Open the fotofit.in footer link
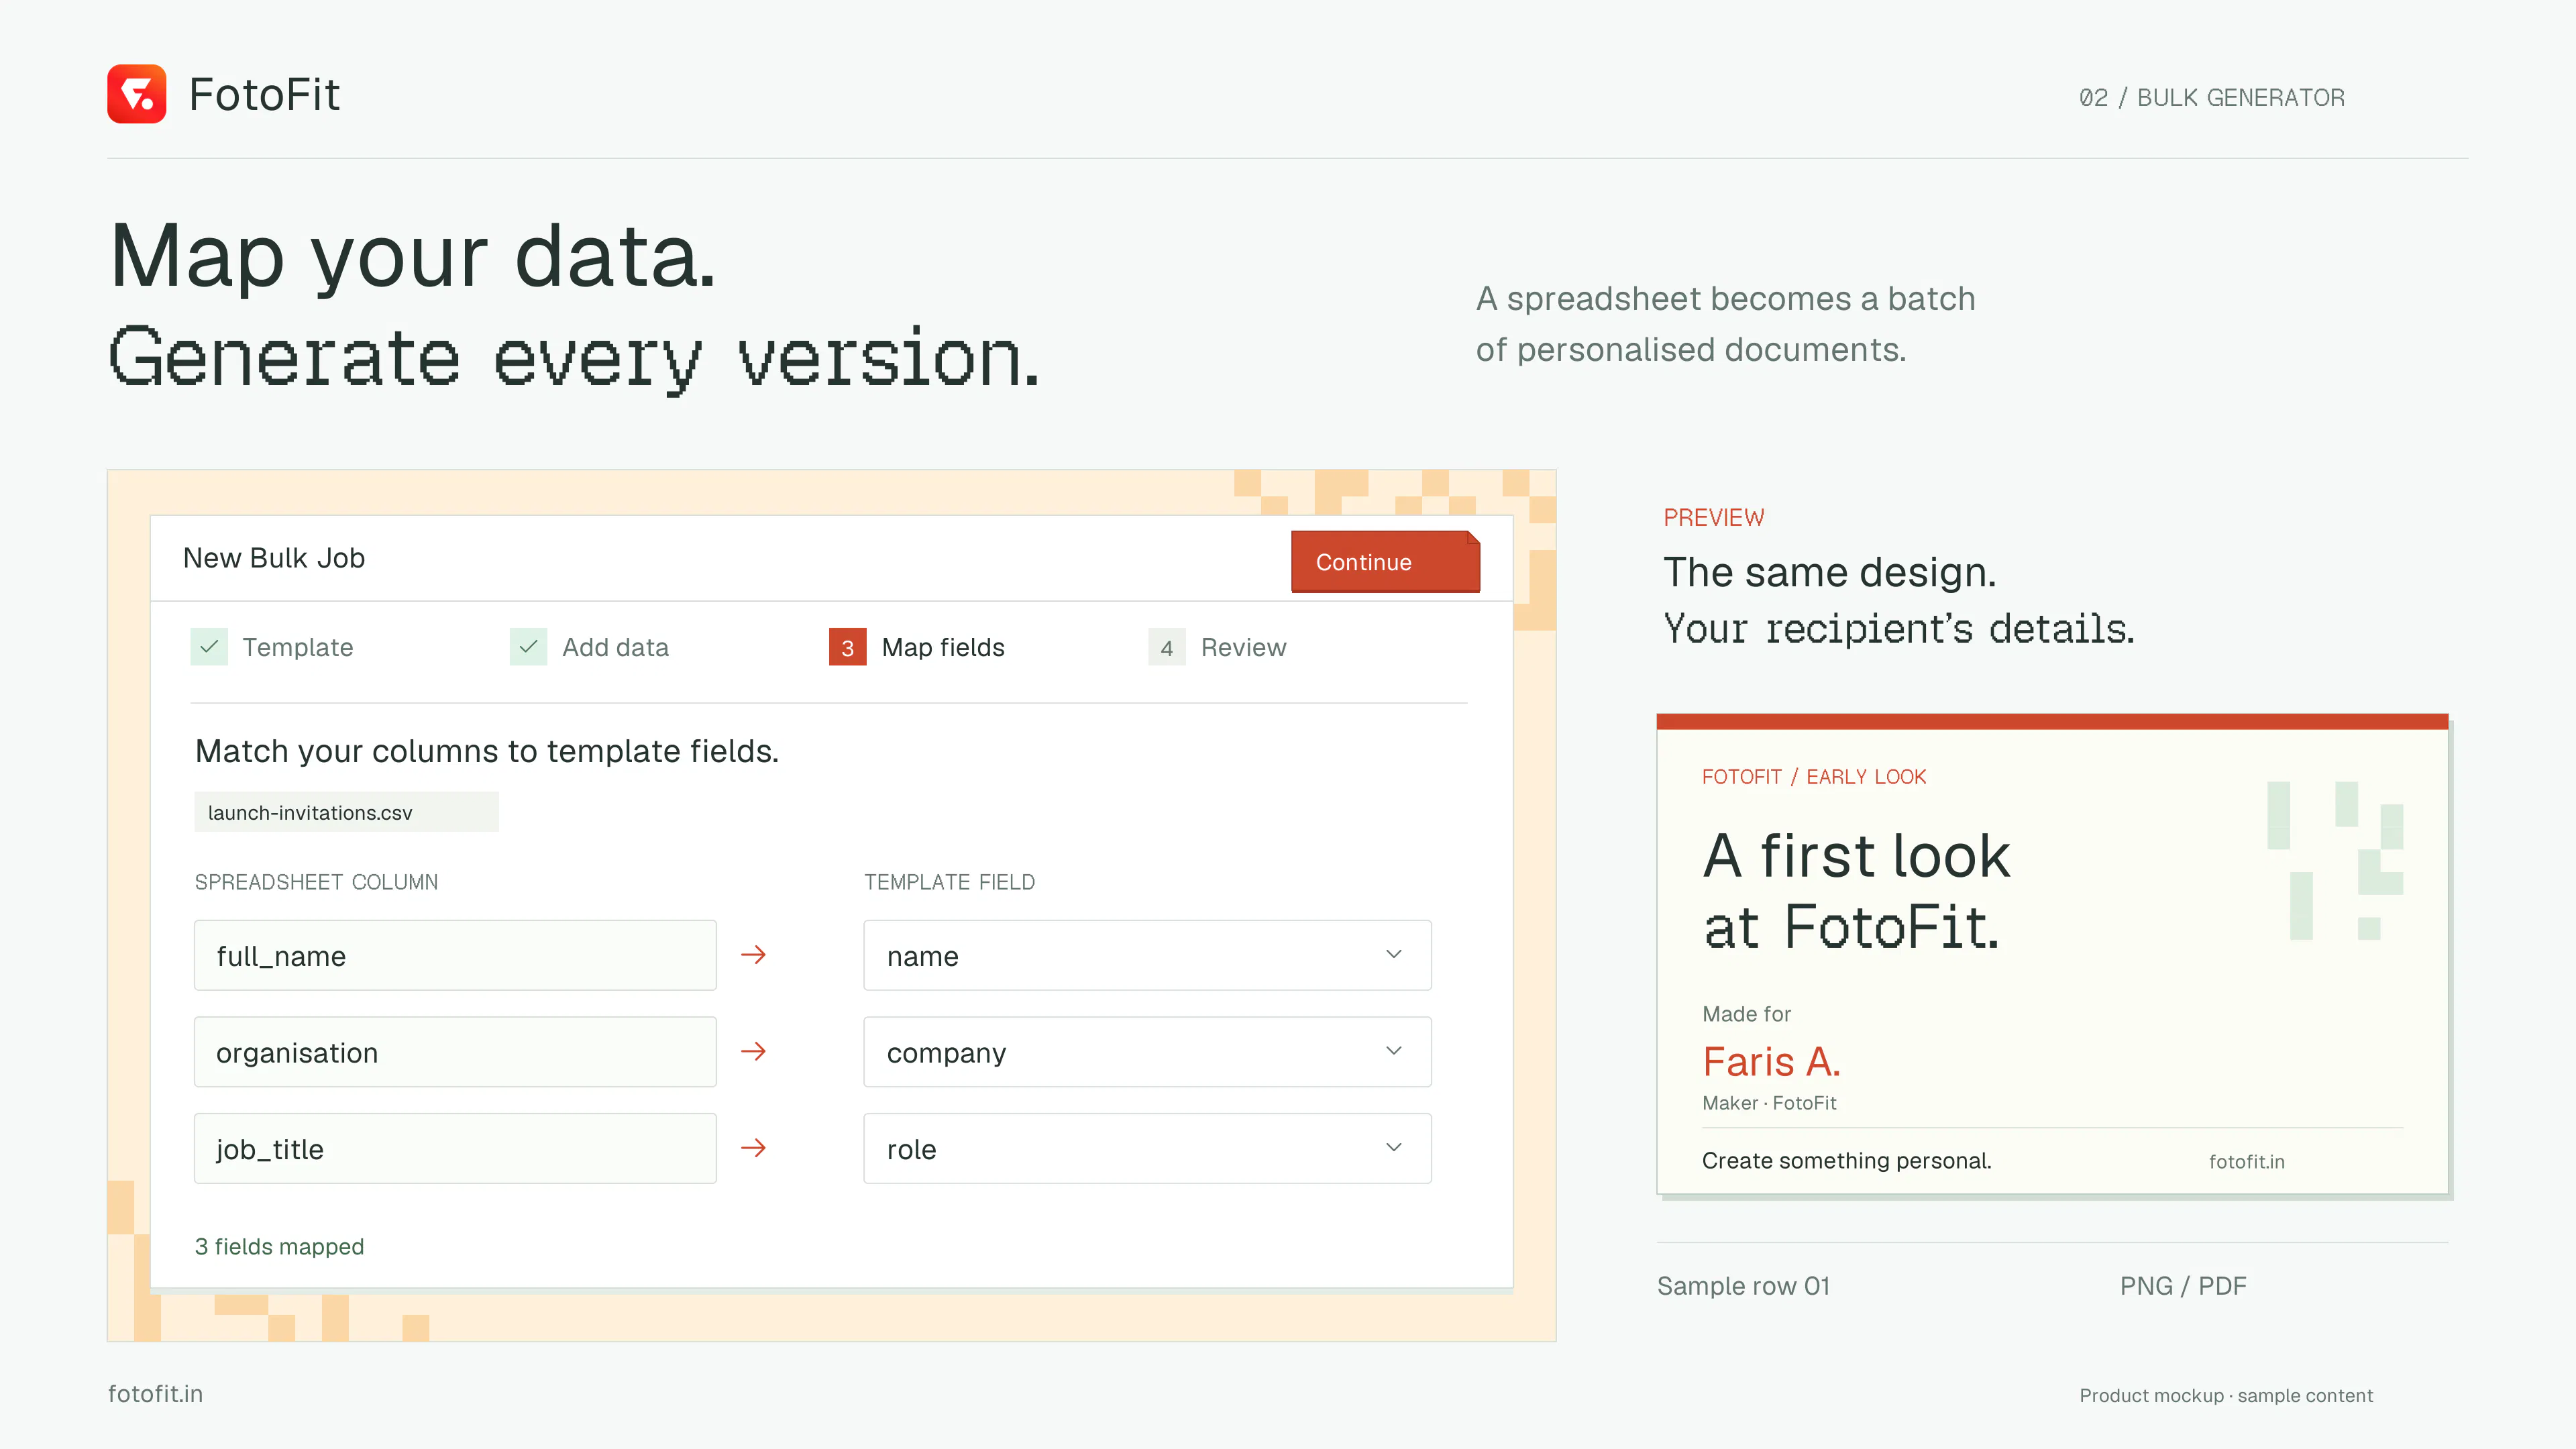The height and width of the screenshot is (1449, 2576). [x=155, y=1393]
